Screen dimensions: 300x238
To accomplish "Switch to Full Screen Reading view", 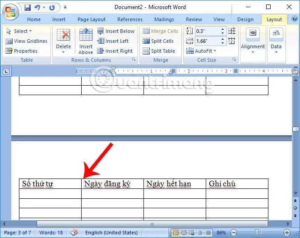I will coord(184,233).
